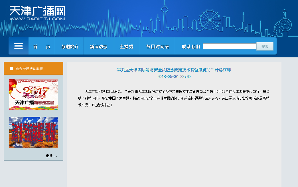Open the autumn landscape poster thumbnail
Viewport: 298px width, 187px height.
coord(33,132)
